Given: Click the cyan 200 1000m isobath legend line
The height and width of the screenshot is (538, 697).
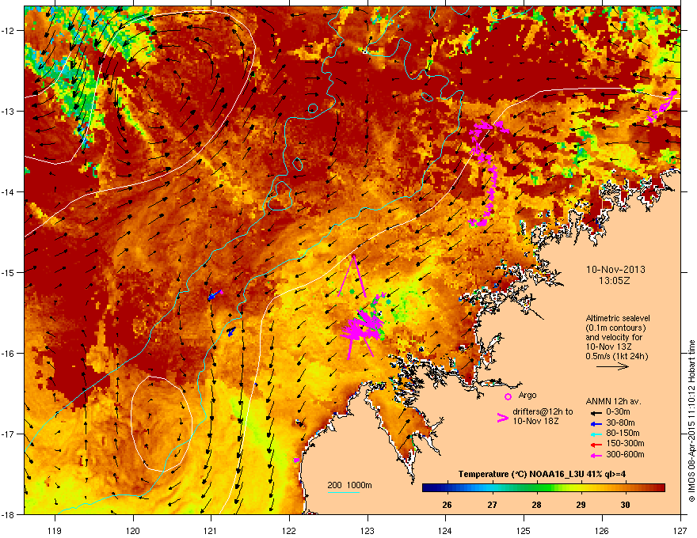Looking at the screenshot, I should tap(344, 492).
